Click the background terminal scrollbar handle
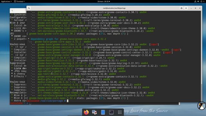Viewport: 206px width, 116px height. coord(179,103)
